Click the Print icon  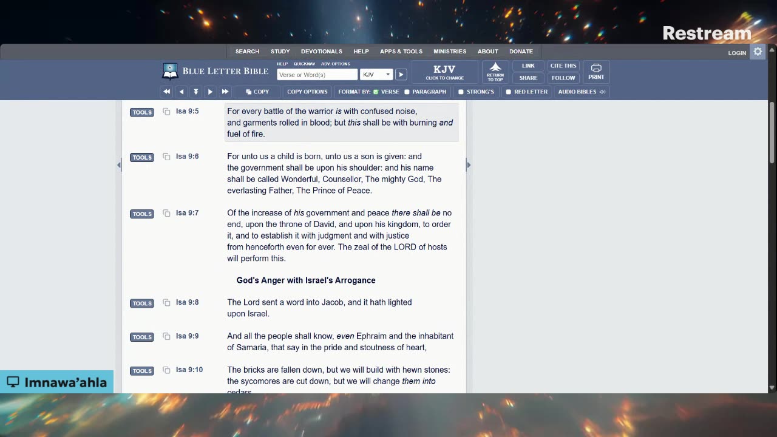(596, 72)
